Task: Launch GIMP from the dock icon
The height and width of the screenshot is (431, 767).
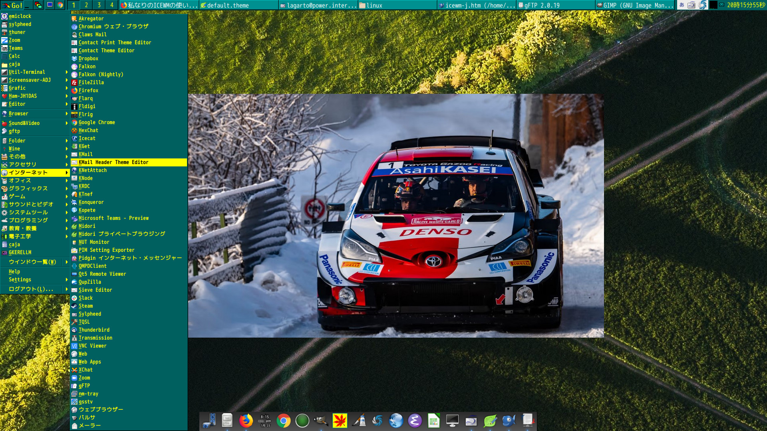Action: tap(321, 421)
